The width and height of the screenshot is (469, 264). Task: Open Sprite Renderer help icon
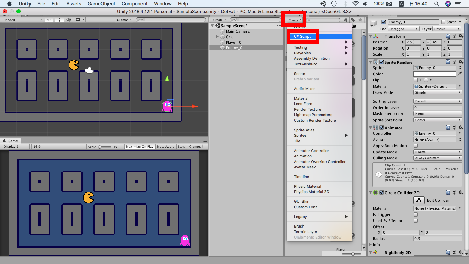(448, 62)
